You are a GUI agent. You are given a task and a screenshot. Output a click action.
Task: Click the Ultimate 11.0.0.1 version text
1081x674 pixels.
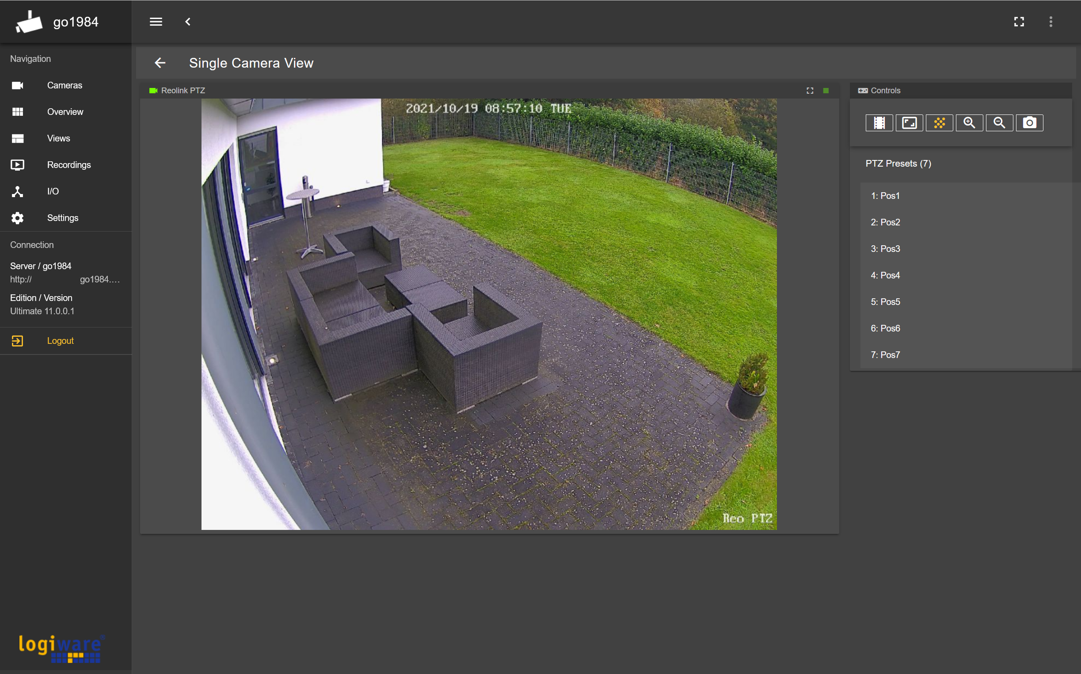coord(42,311)
